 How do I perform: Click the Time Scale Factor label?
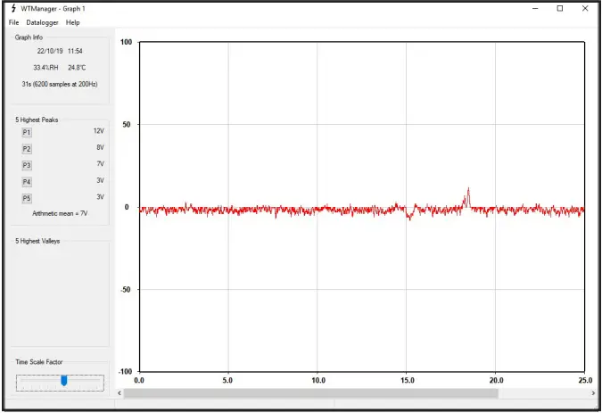(39, 362)
